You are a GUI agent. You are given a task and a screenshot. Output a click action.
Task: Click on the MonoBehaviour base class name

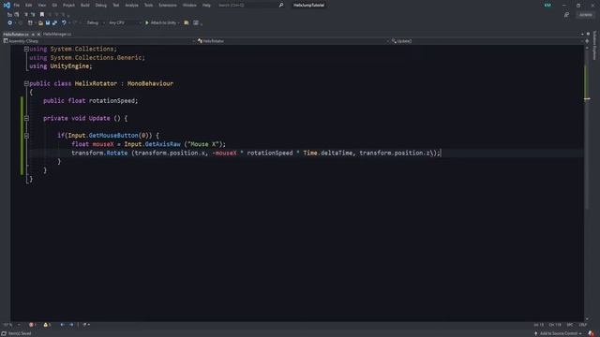pos(150,83)
